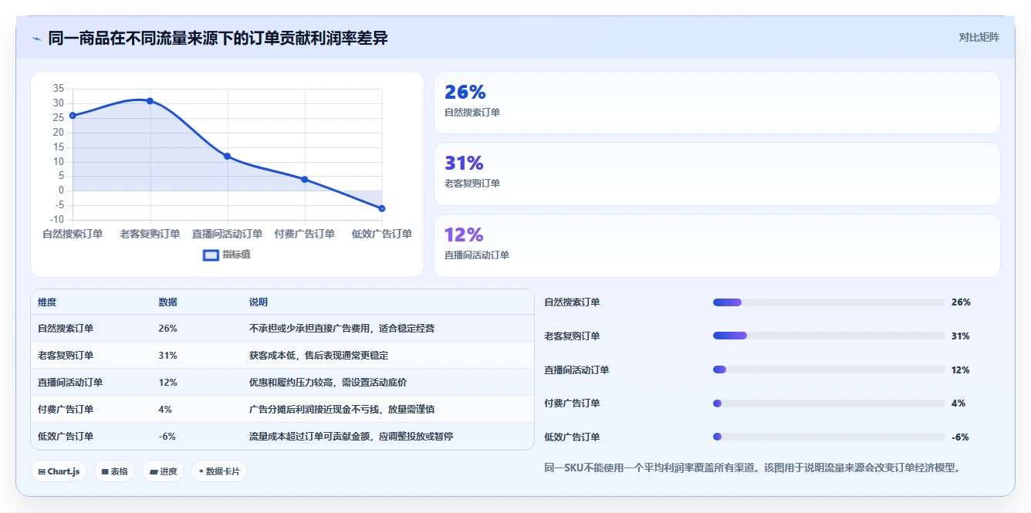
Task: Click the description 流量成本超过订单可贡献金额，应调整投放或暂停
Action: pos(351,437)
